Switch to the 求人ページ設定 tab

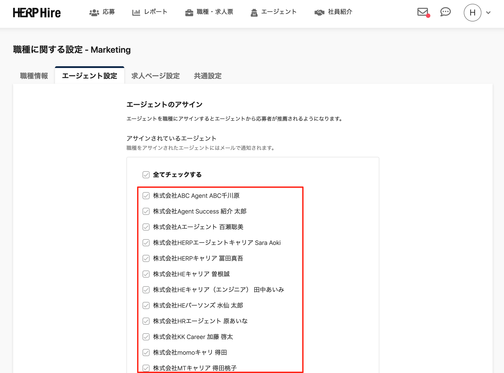tap(155, 76)
